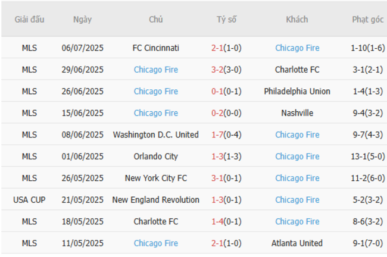Select the 06/07/2025 date cell

click(82, 48)
